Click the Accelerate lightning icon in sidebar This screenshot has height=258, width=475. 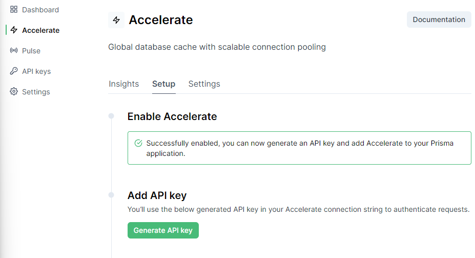(14, 30)
